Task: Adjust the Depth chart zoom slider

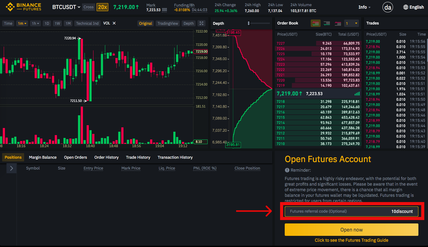Action: pyautogui.click(x=249, y=24)
